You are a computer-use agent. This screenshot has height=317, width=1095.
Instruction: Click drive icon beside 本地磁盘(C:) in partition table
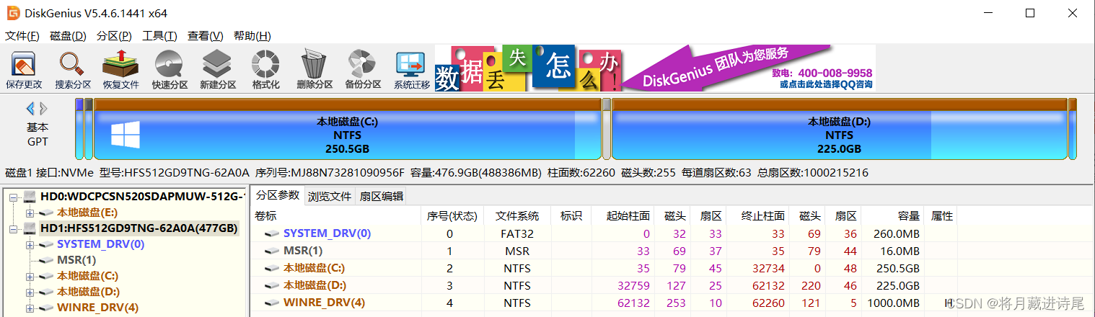[272, 269]
